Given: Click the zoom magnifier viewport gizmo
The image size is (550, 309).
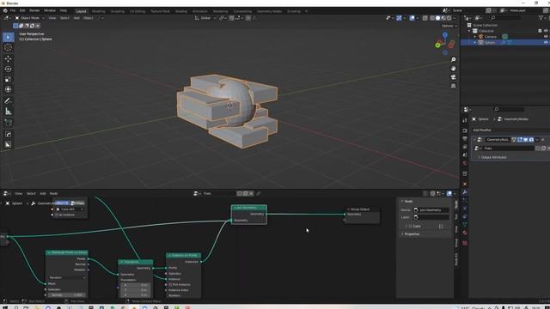Looking at the screenshot, I should click(x=453, y=60).
